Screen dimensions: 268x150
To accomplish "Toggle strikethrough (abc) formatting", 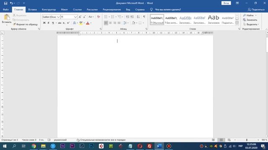I will 59,23.
